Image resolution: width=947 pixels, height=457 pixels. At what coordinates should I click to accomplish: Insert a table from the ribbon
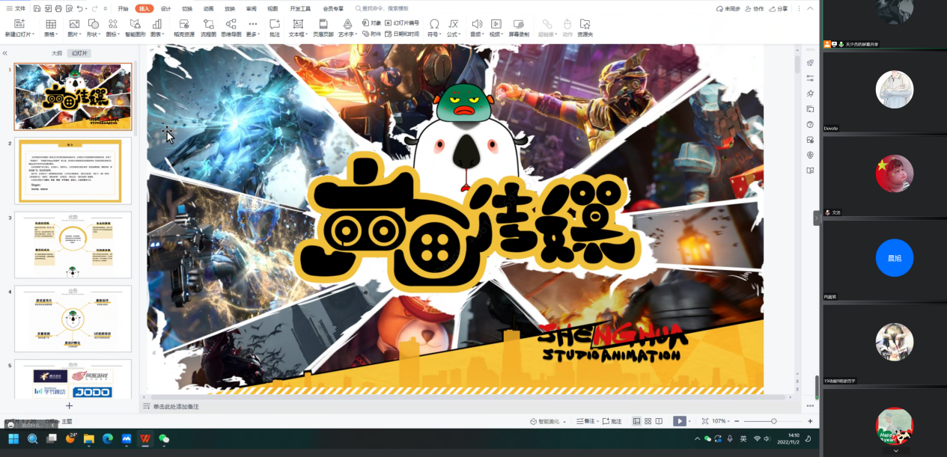point(50,28)
